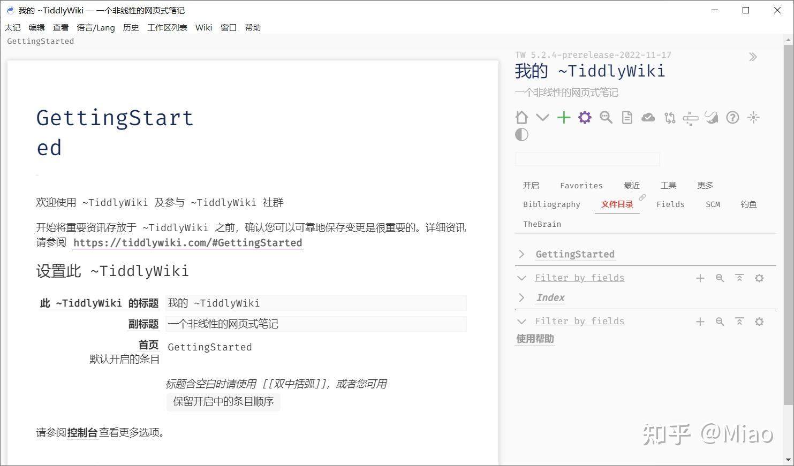Screen dimensions: 794x466
Task: Toggle dark mode with the half-circle icon
Action: pos(521,134)
